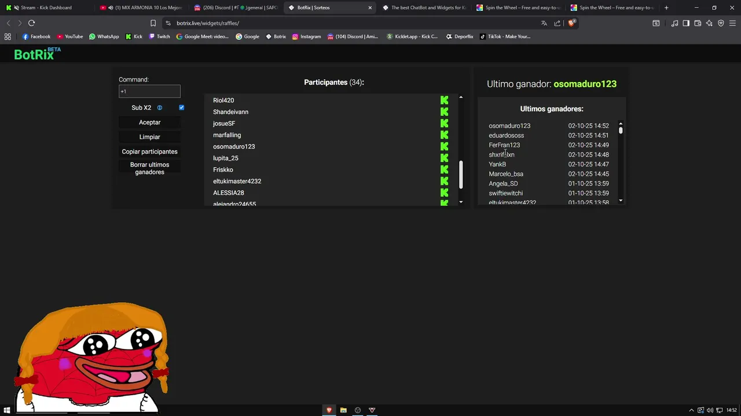Viewport: 741px width, 416px height.
Task: Toggle the Sub X2 checkbox
Action: pyautogui.click(x=182, y=107)
